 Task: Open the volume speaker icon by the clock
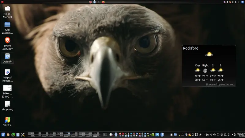point(234,135)
